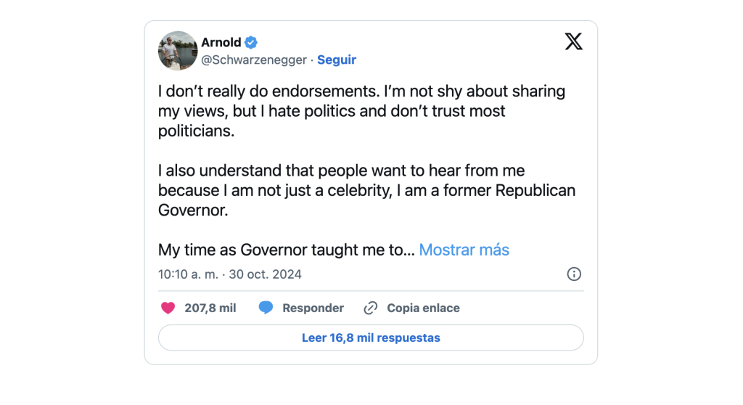Click the chain link copy icon

coord(371,308)
